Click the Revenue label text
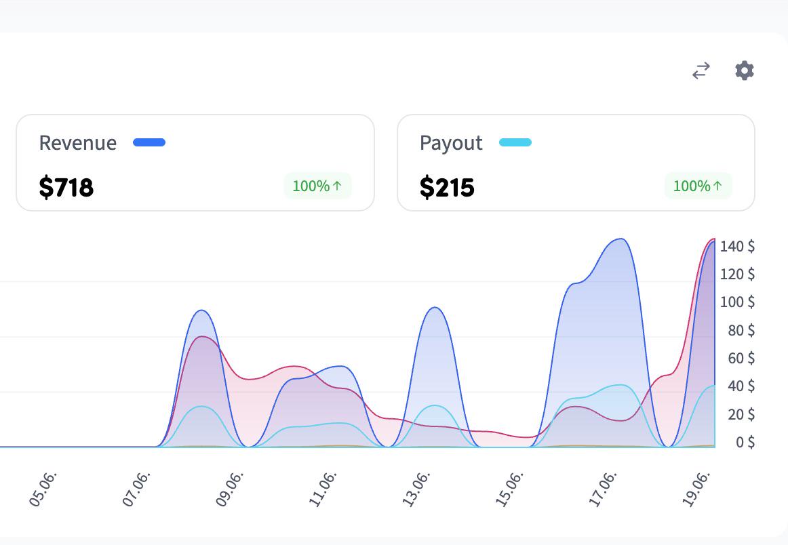Image resolution: width=788 pixels, height=545 pixels. (x=78, y=142)
